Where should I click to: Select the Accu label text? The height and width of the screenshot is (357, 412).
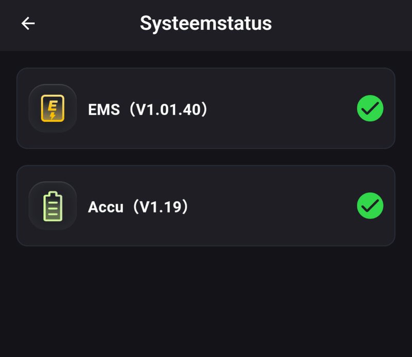click(x=106, y=207)
